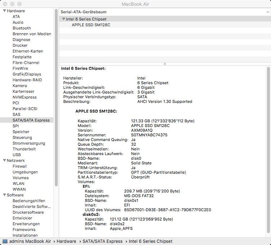
Task: Open Parallel-SCSI entry
Action: pos(25,109)
